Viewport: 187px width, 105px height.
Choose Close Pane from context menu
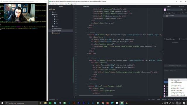point(178,95)
